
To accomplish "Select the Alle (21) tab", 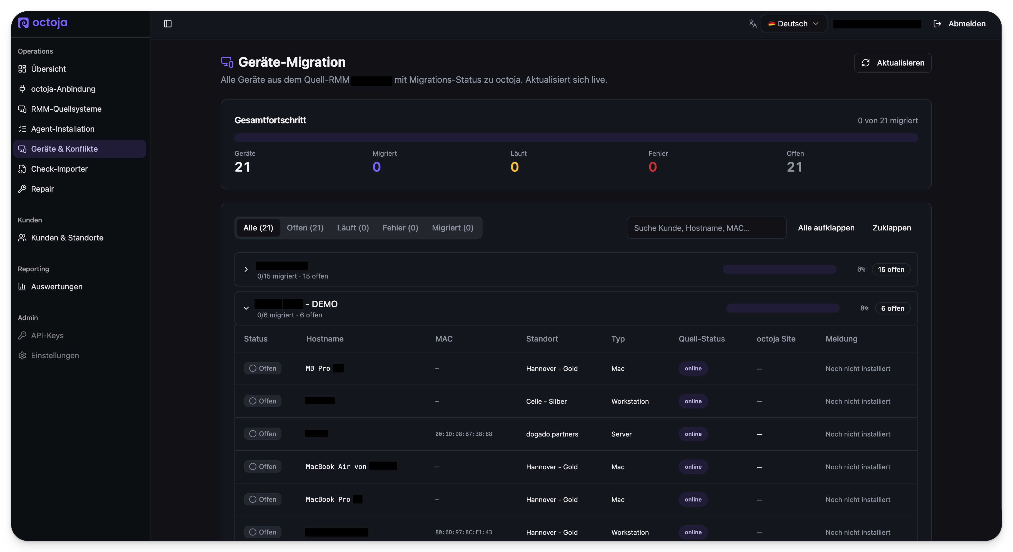I will click(x=258, y=228).
